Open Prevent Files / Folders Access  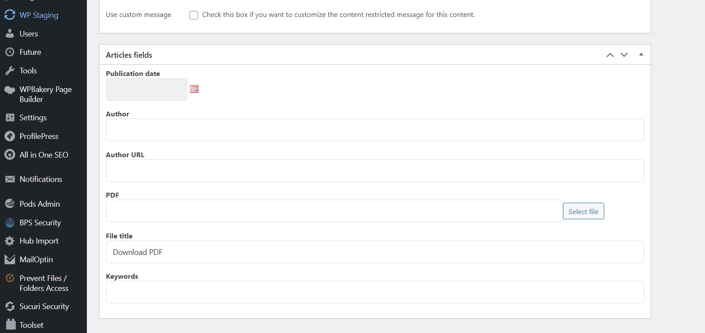point(43,283)
